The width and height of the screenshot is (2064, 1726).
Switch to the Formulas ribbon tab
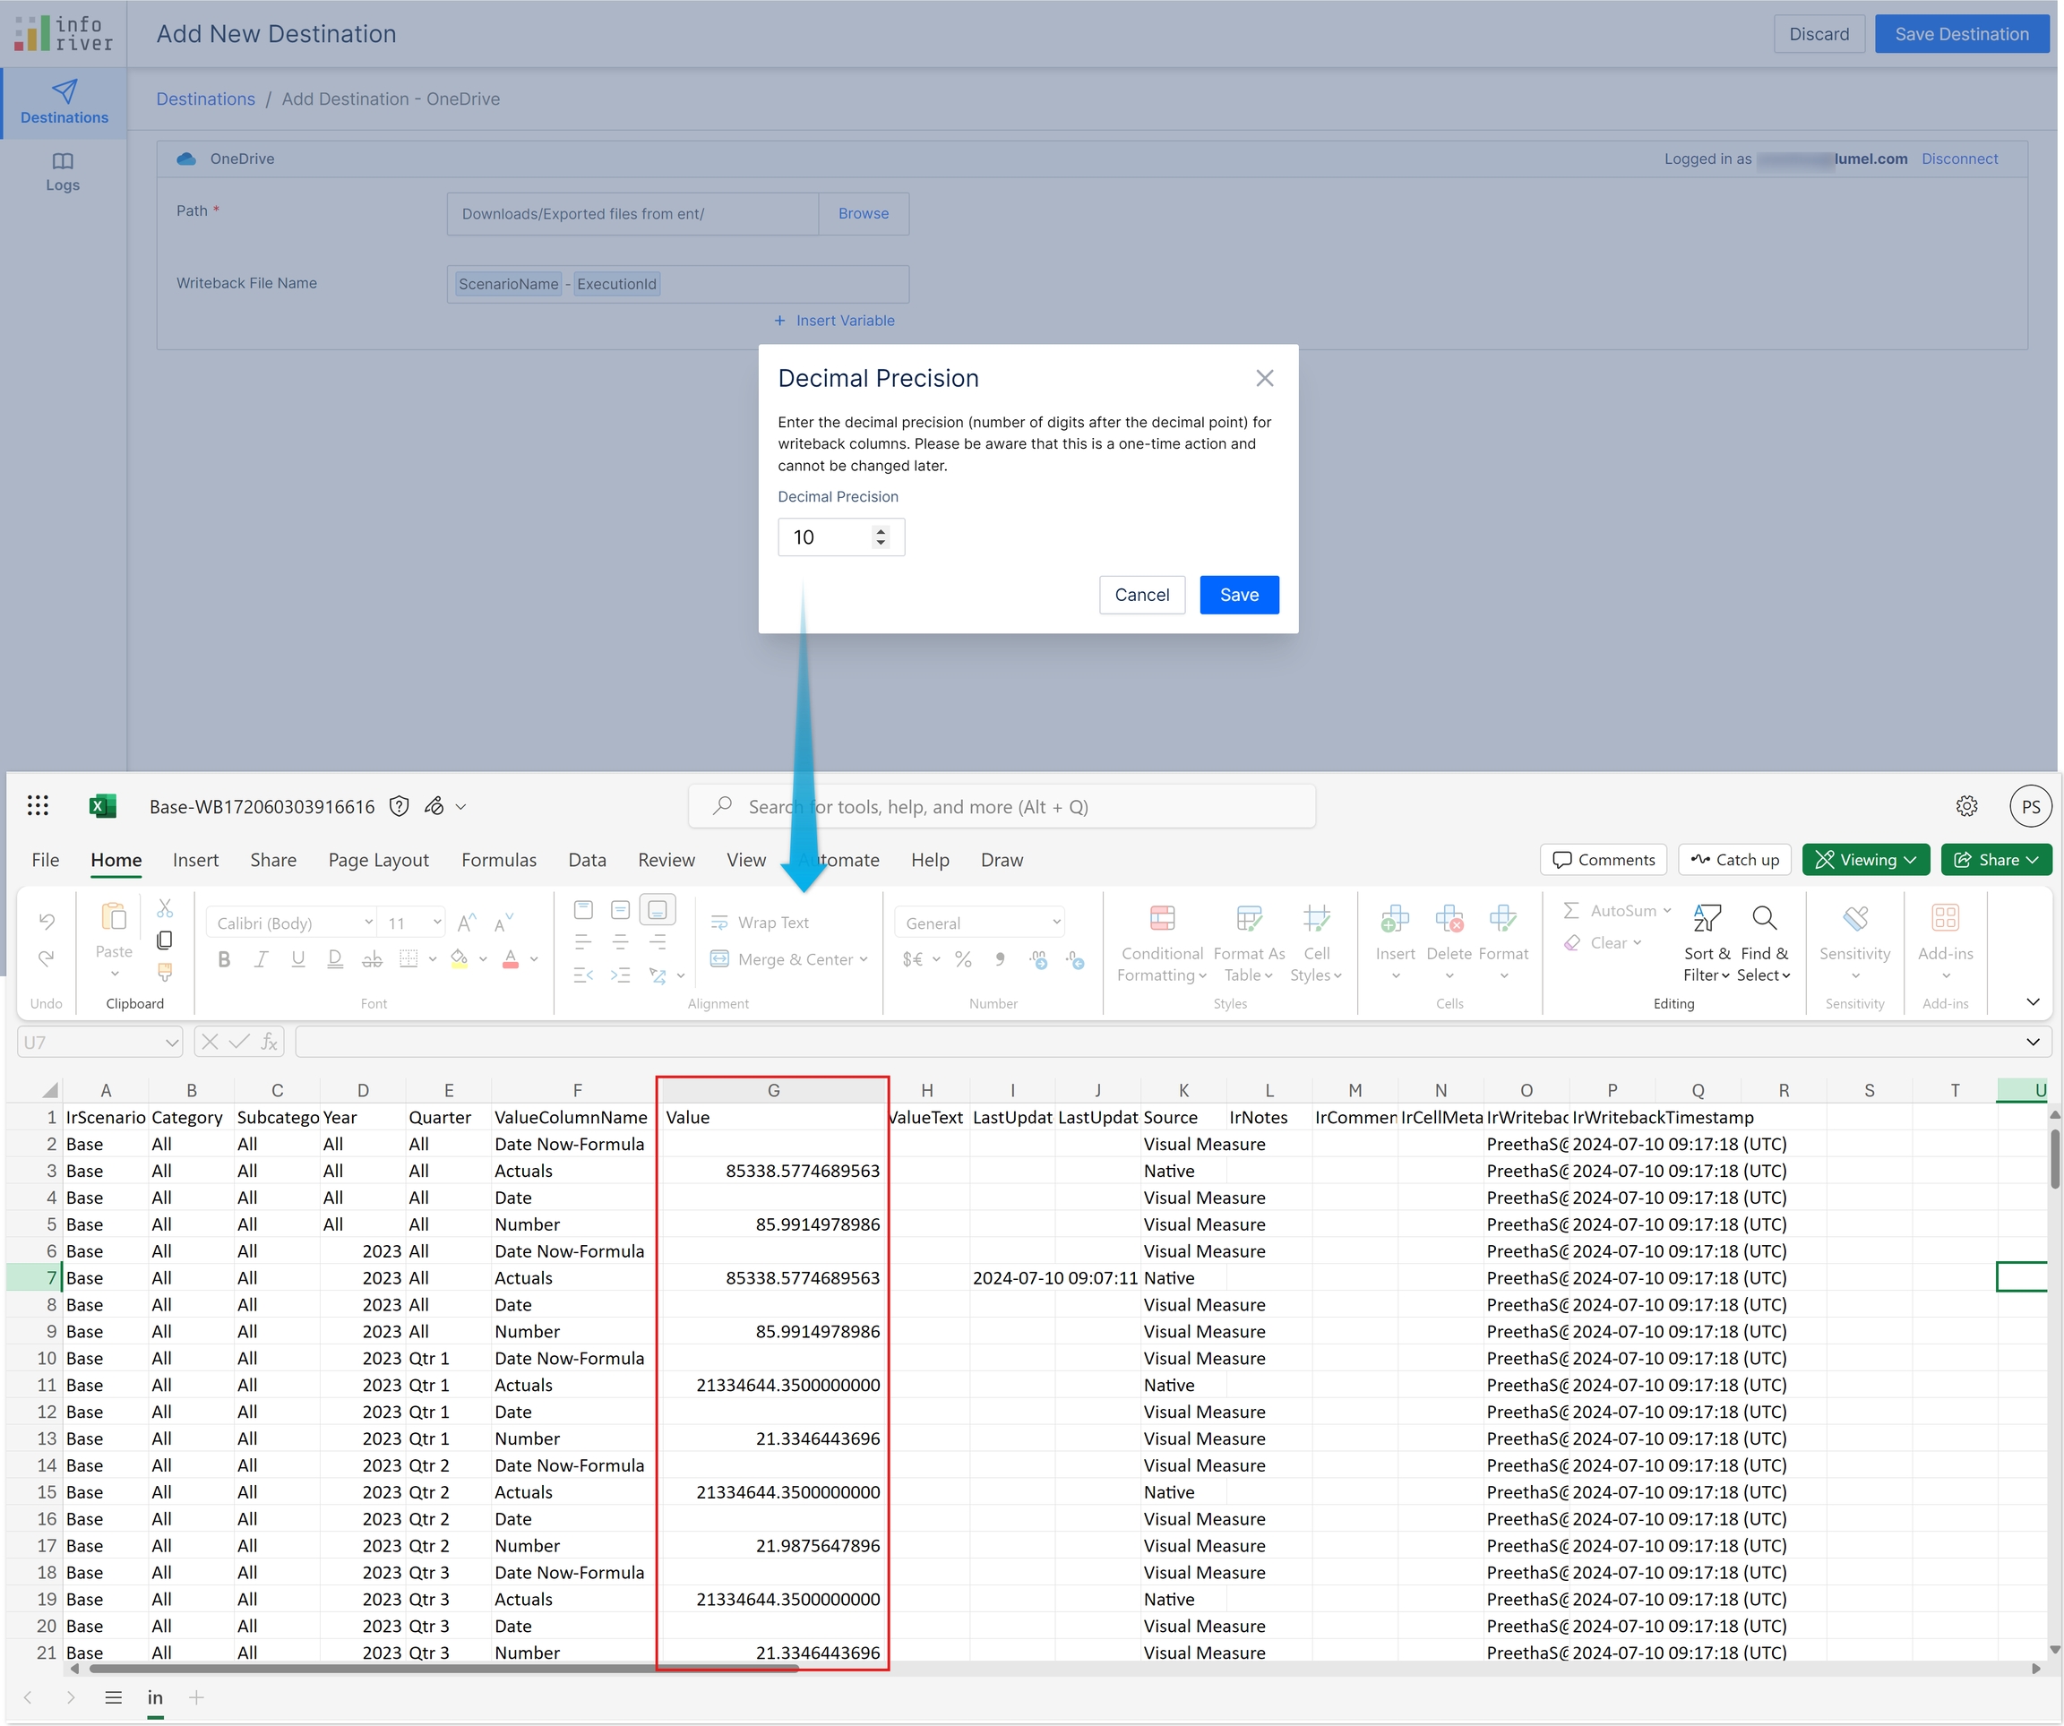tap(498, 860)
